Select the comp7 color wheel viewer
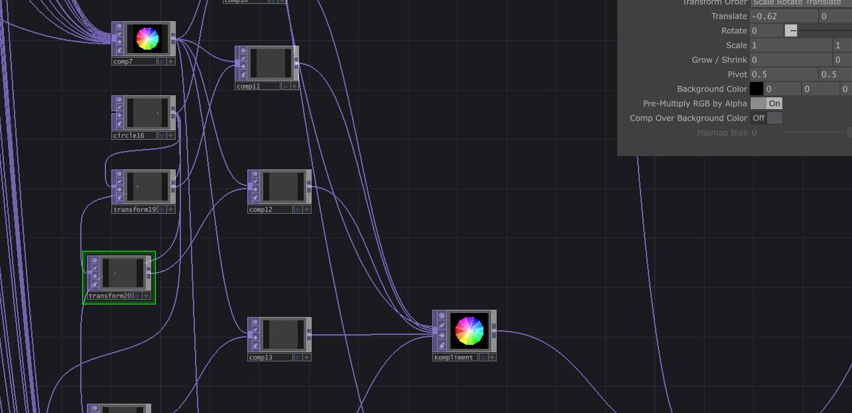This screenshot has width=852, height=413. [x=147, y=38]
